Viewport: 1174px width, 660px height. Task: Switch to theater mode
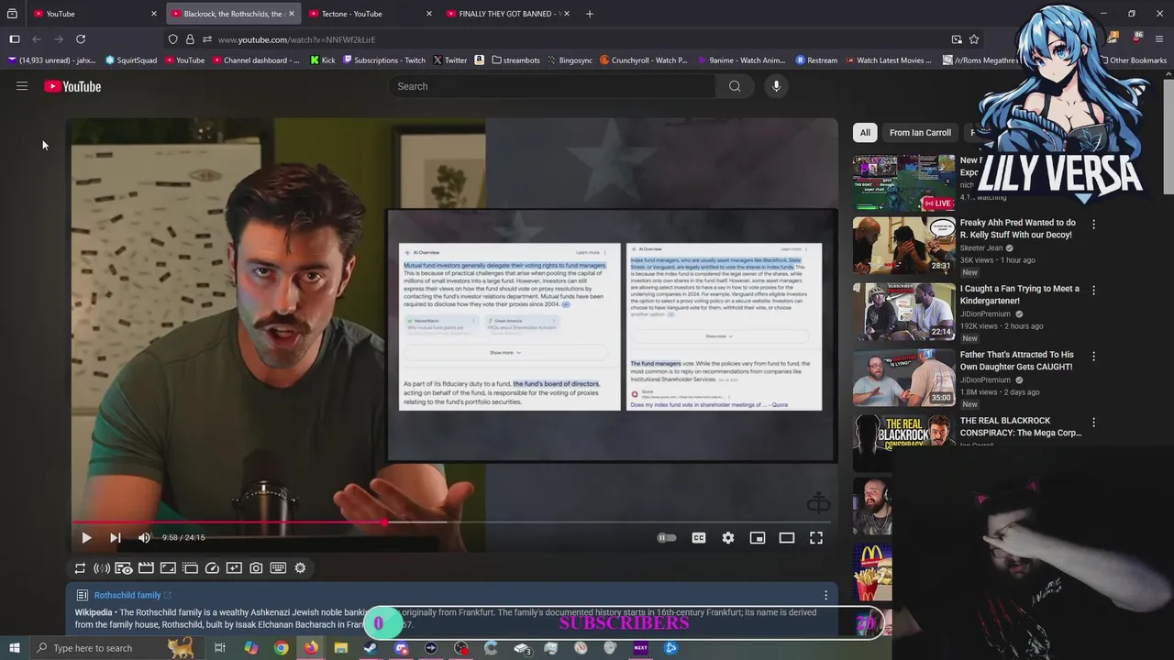click(x=787, y=538)
